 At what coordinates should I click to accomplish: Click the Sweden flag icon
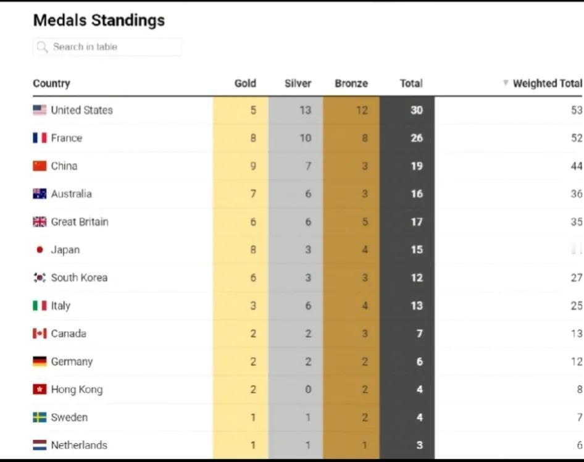click(40, 418)
